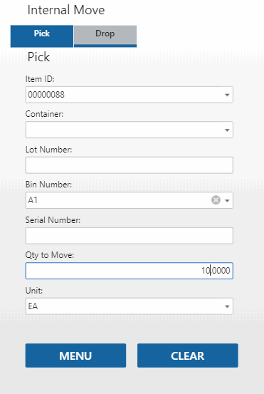Switch to the Pick tab
This screenshot has height=394, width=264.
click(x=42, y=36)
